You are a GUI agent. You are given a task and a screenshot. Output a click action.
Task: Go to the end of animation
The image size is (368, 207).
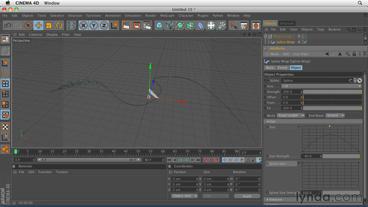pyautogui.click(x=198, y=160)
